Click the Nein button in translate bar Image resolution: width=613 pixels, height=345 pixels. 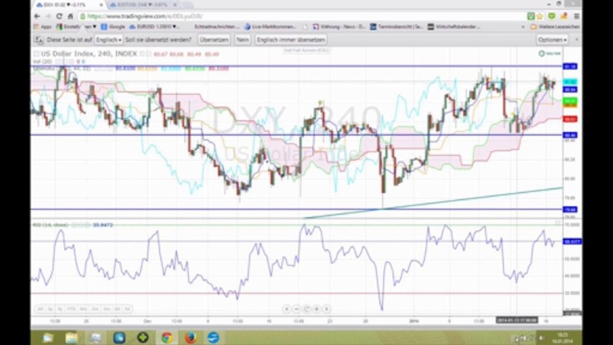(x=243, y=40)
